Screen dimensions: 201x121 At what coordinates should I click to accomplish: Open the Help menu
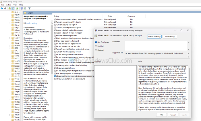pos(21,5)
